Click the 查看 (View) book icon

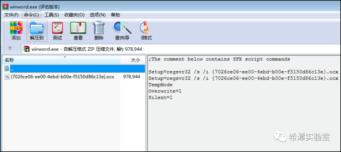[78, 31]
